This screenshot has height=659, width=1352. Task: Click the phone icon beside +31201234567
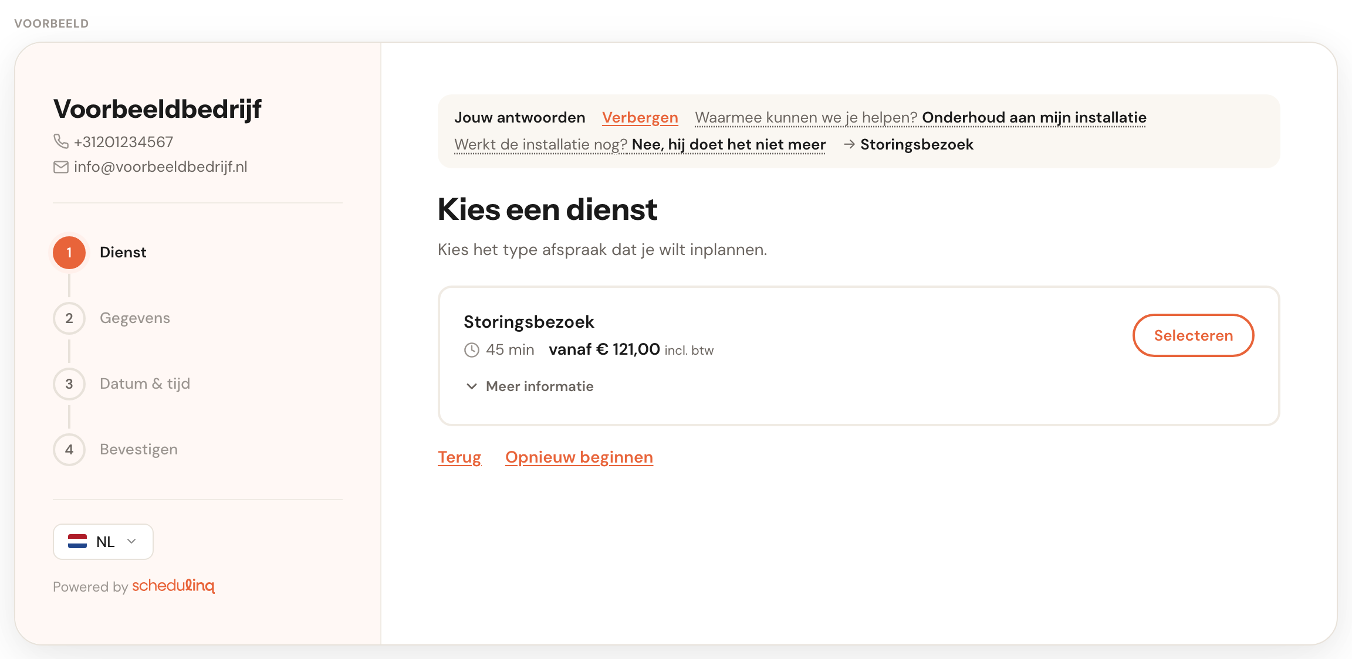tap(61, 141)
